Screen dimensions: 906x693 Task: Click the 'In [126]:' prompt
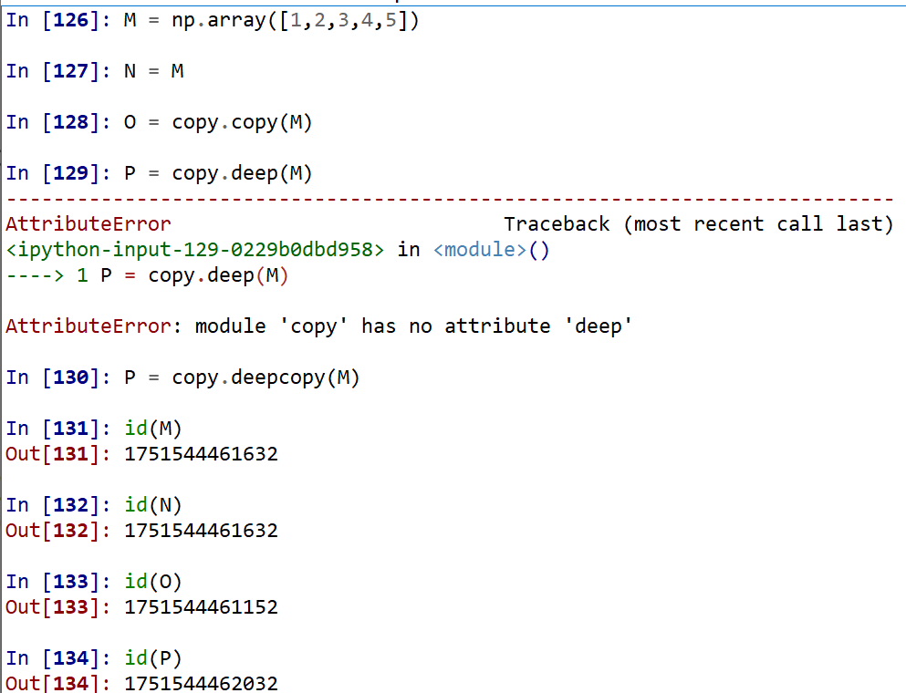pyautogui.click(x=57, y=21)
